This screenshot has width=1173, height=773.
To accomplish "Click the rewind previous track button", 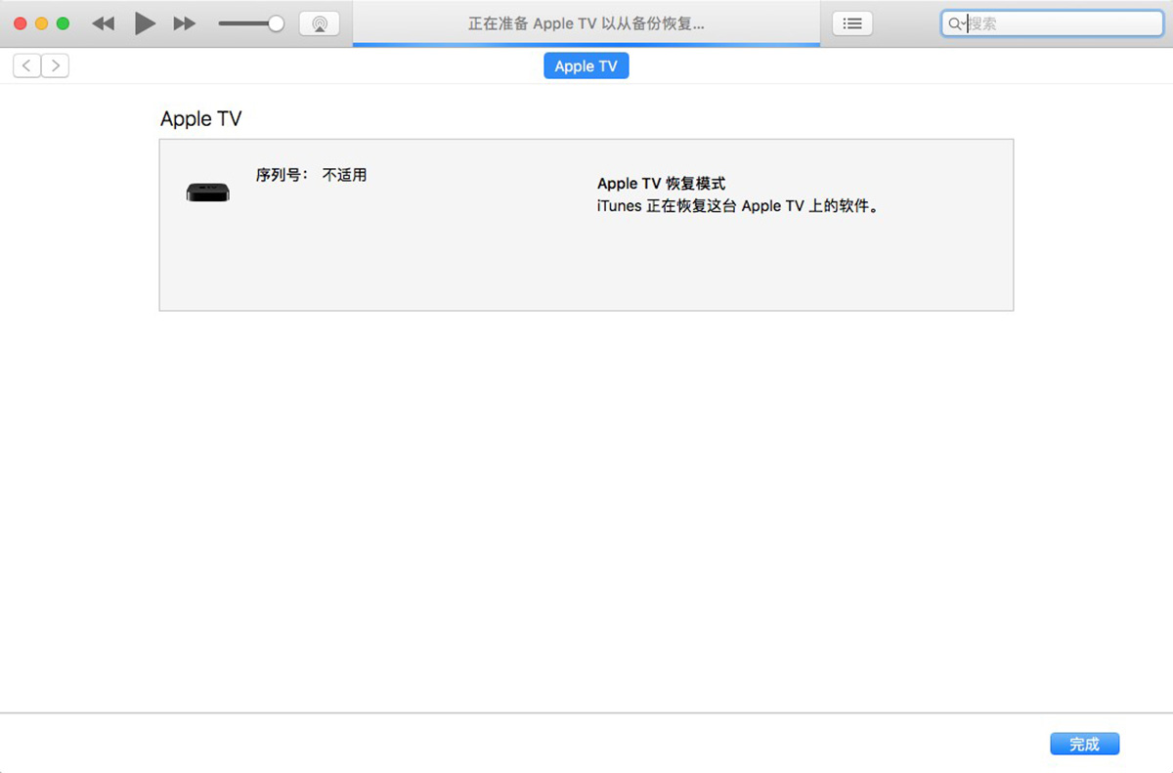I will coord(104,23).
